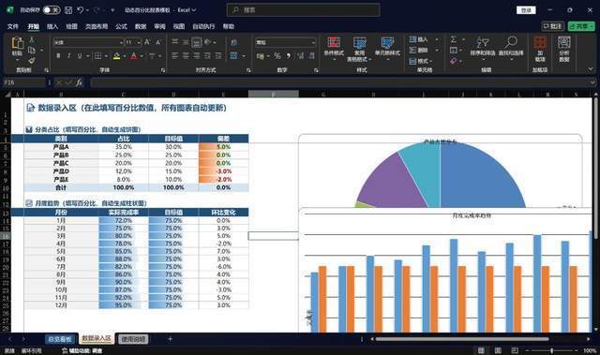
Task: Apply Comma Style number format
Action: point(288,56)
